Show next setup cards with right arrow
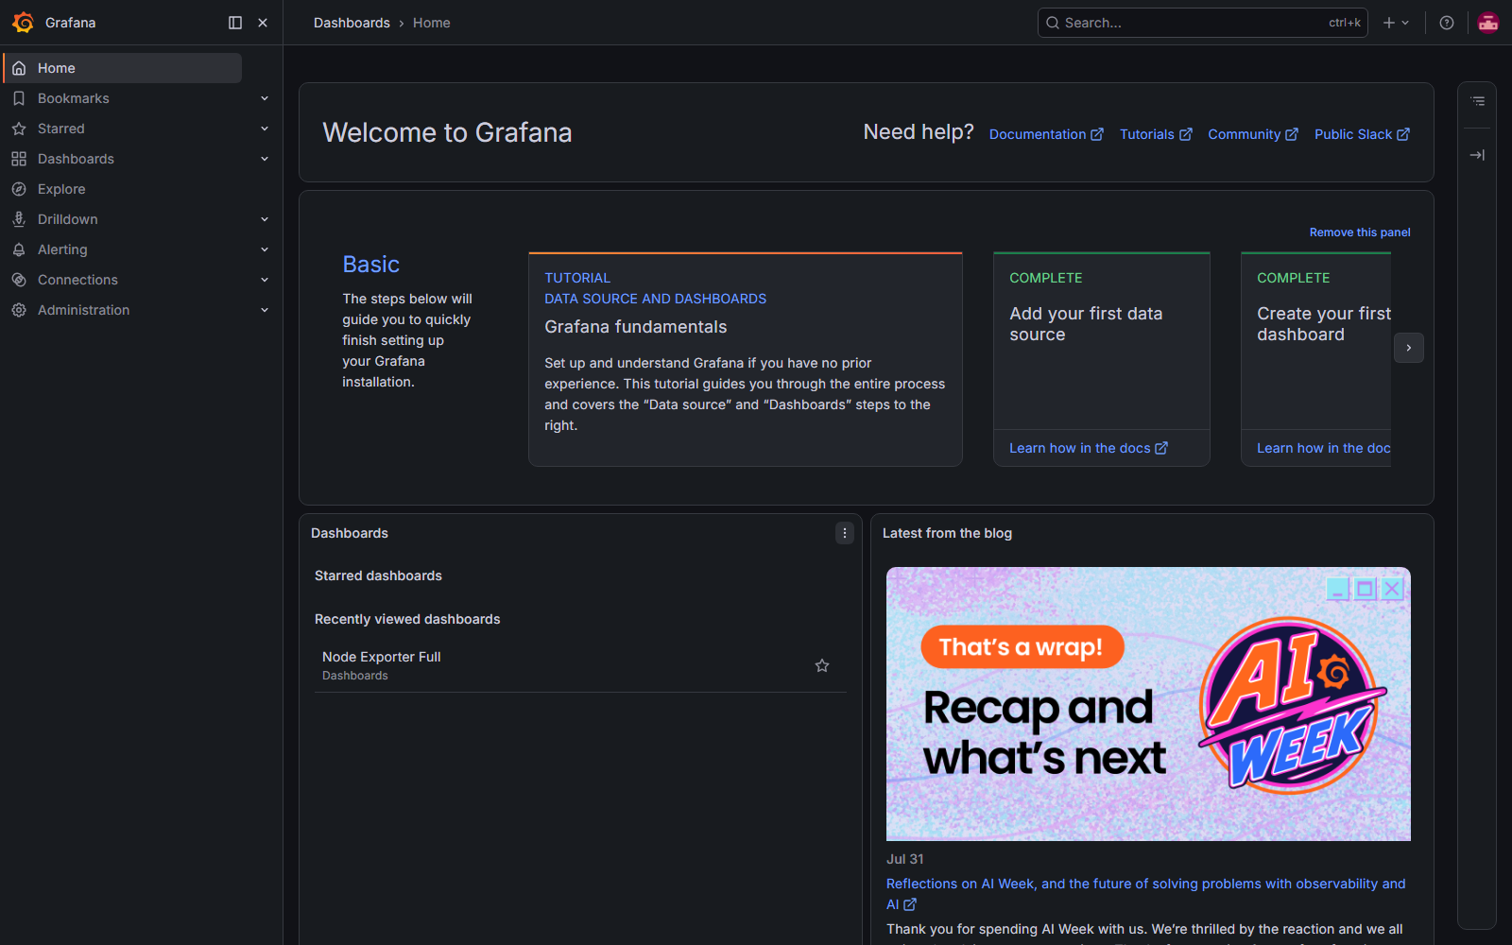 (x=1409, y=348)
